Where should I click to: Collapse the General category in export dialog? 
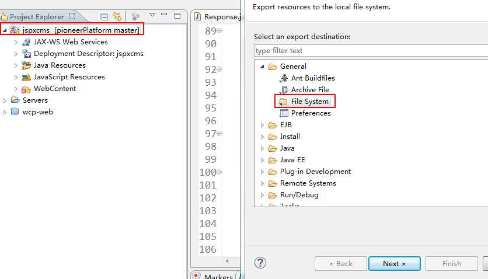pos(262,67)
